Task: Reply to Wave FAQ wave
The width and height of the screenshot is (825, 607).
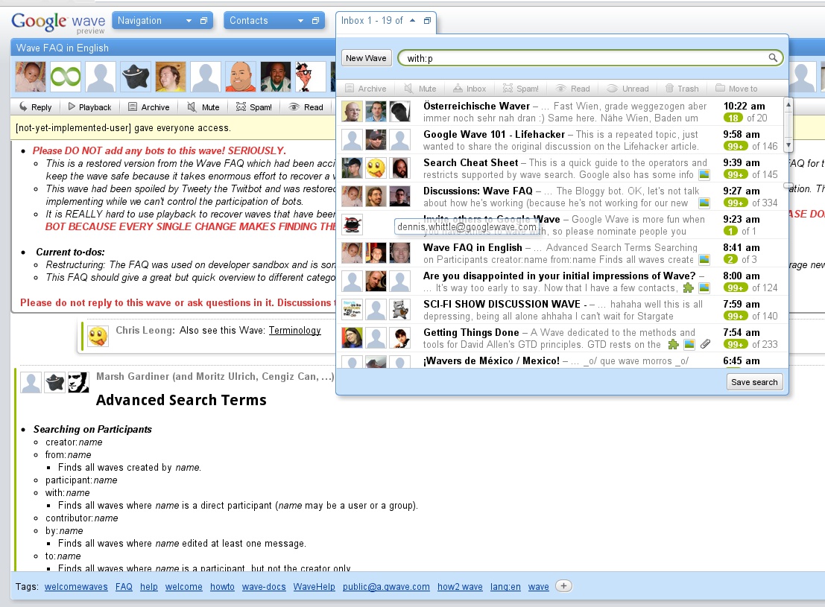Action: tap(35, 107)
